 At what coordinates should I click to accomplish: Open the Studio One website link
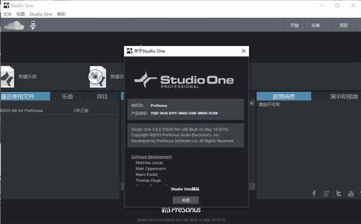point(185,189)
